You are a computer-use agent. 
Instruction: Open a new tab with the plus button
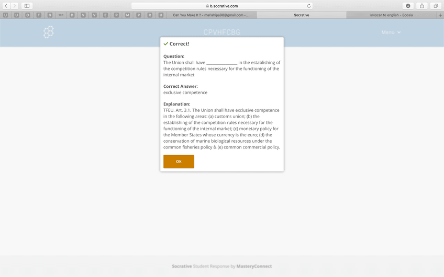(440, 15)
